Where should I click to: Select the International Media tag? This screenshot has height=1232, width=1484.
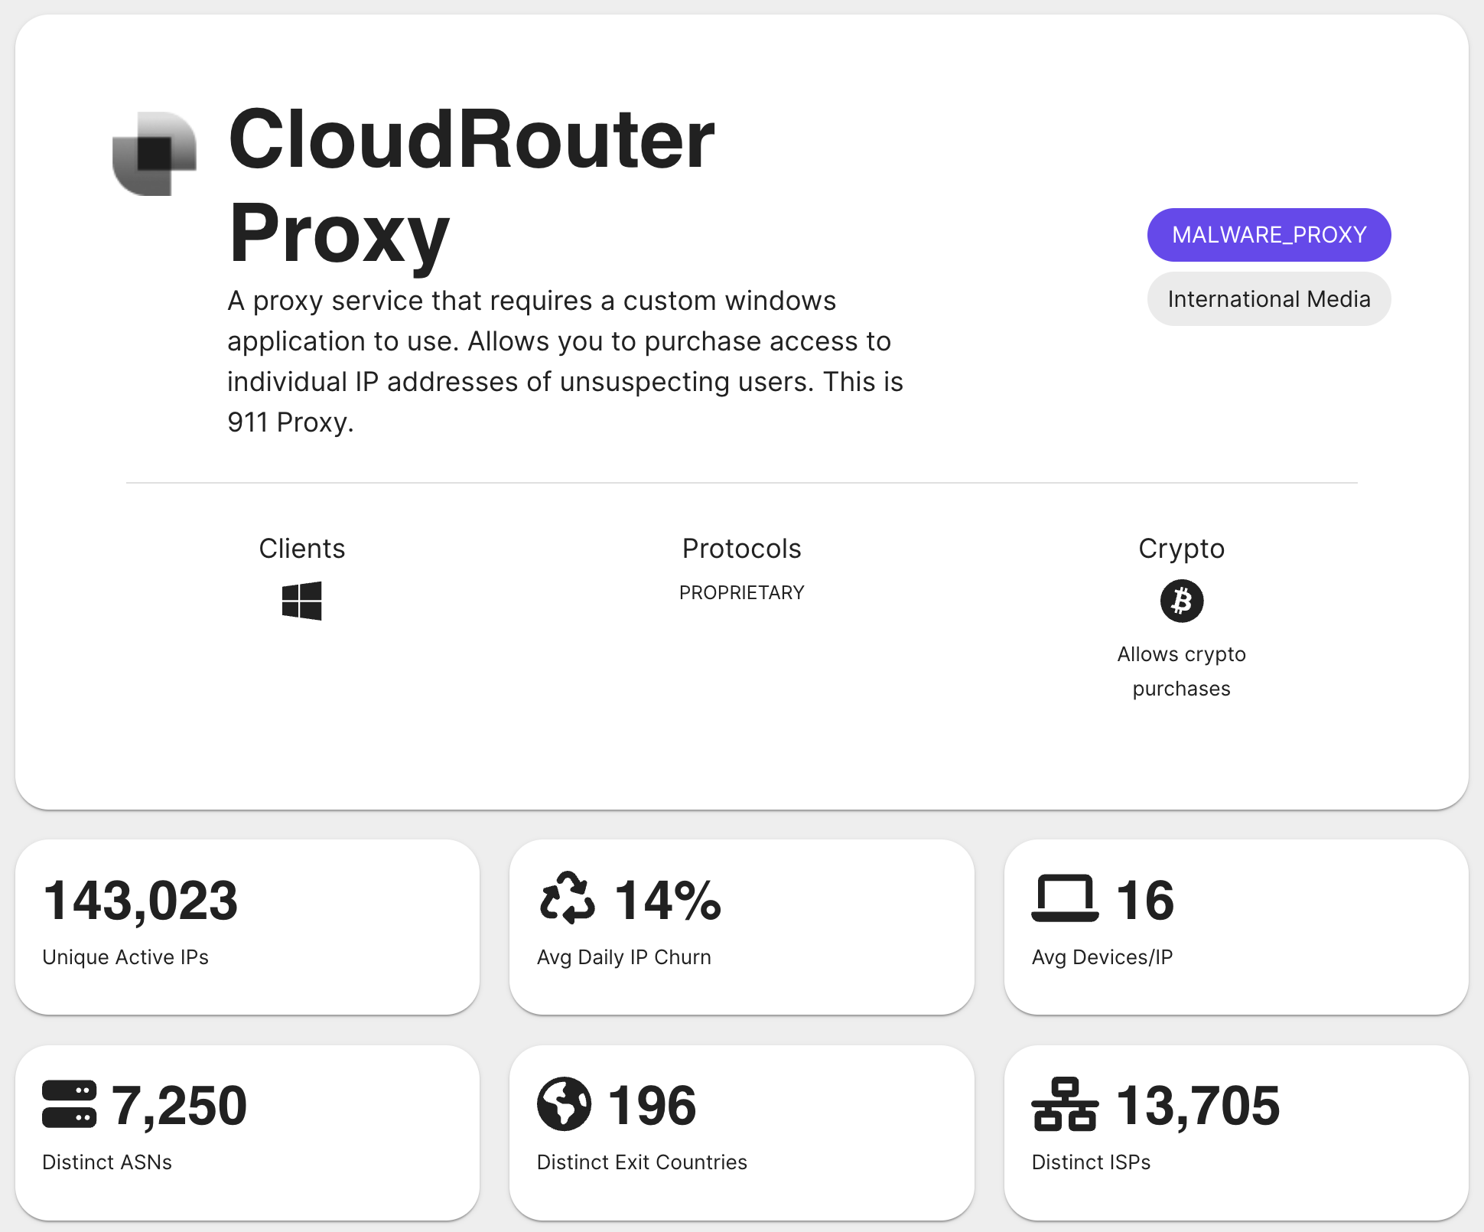click(x=1268, y=298)
